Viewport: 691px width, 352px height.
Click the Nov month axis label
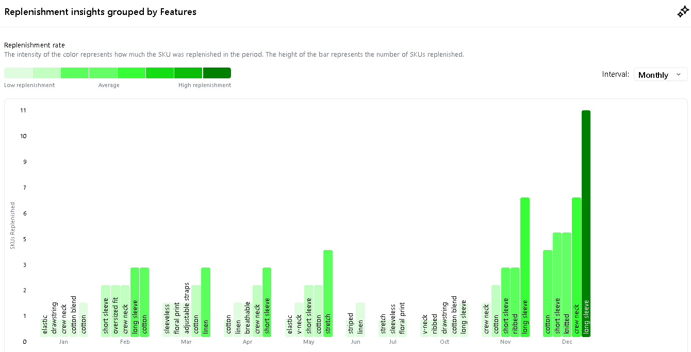click(x=505, y=342)
